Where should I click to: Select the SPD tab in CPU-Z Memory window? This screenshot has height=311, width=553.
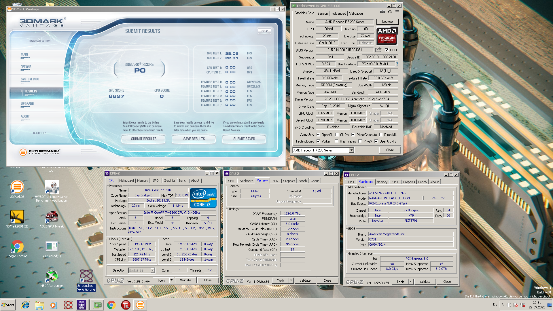click(x=275, y=181)
